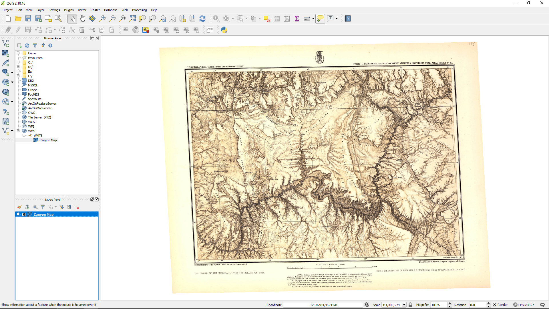Open the Scale dropdown list
The height and width of the screenshot is (309, 549).
click(x=404, y=305)
